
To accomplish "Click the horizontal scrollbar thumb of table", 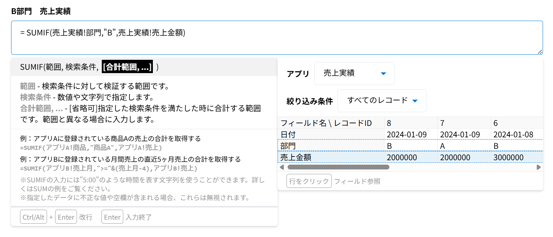I will click(338, 167).
